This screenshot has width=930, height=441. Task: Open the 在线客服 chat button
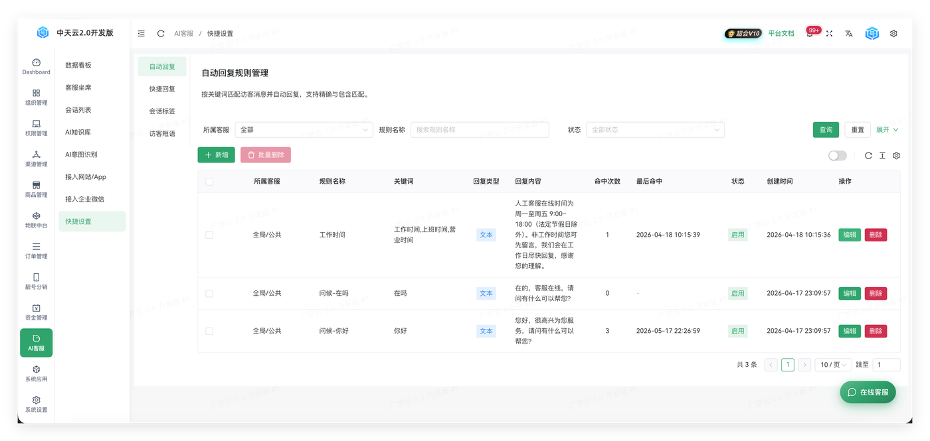click(868, 392)
